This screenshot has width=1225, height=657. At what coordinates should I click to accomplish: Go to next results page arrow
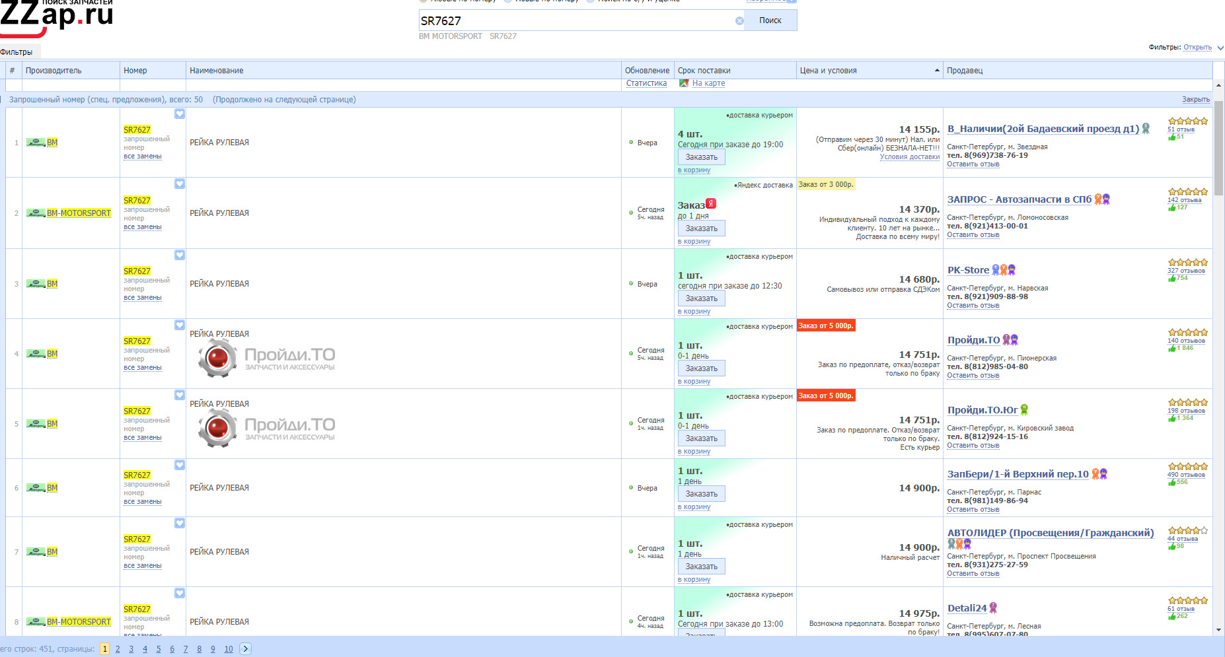[x=245, y=649]
